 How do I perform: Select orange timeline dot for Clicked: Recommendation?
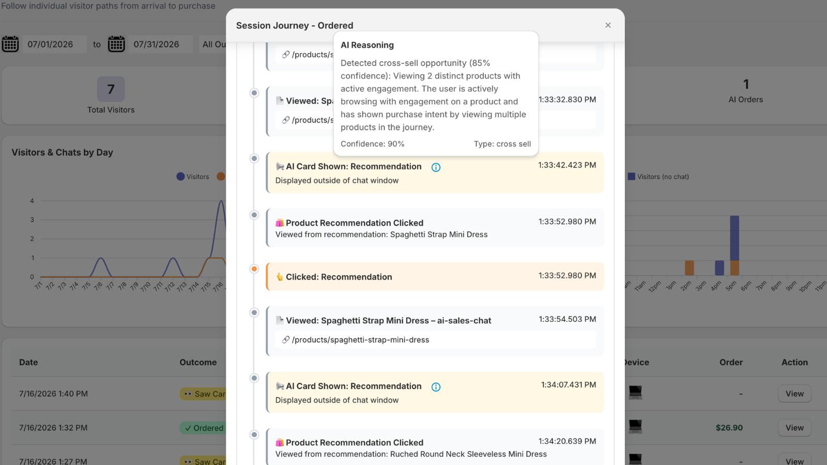click(x=254, y=269)
